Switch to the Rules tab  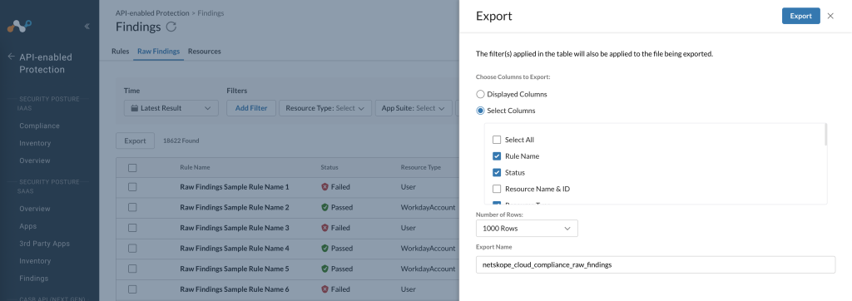click(120, 51)
